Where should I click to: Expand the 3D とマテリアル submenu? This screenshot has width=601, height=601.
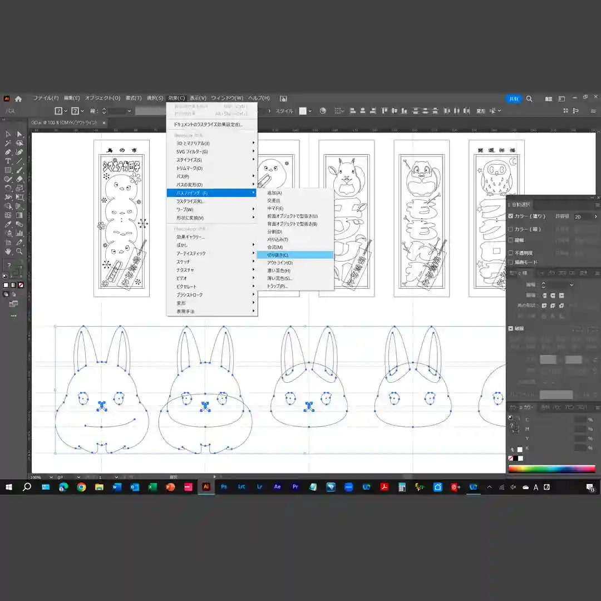[x=212, y=143]
